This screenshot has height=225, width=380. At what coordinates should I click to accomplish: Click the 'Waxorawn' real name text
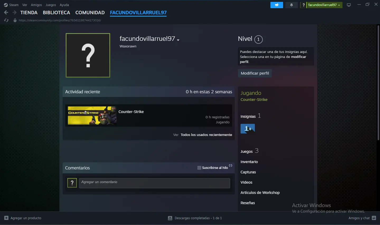click(128, 46)
